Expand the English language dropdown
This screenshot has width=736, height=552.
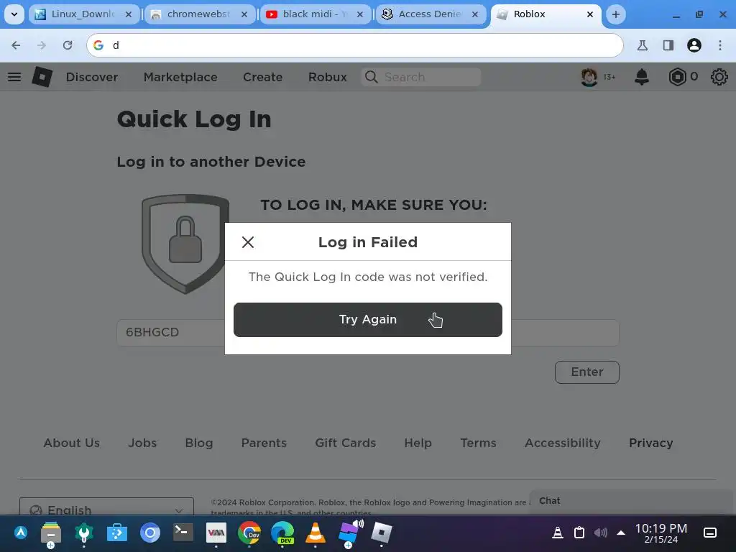pyautogui.click(x=106, y=507)
